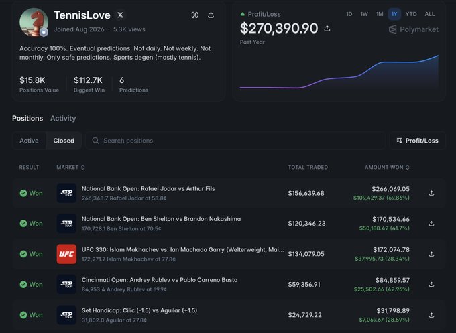Click the $266,069.05 amount won
This screenshot has width=456, height=333.
click(390, 189)
